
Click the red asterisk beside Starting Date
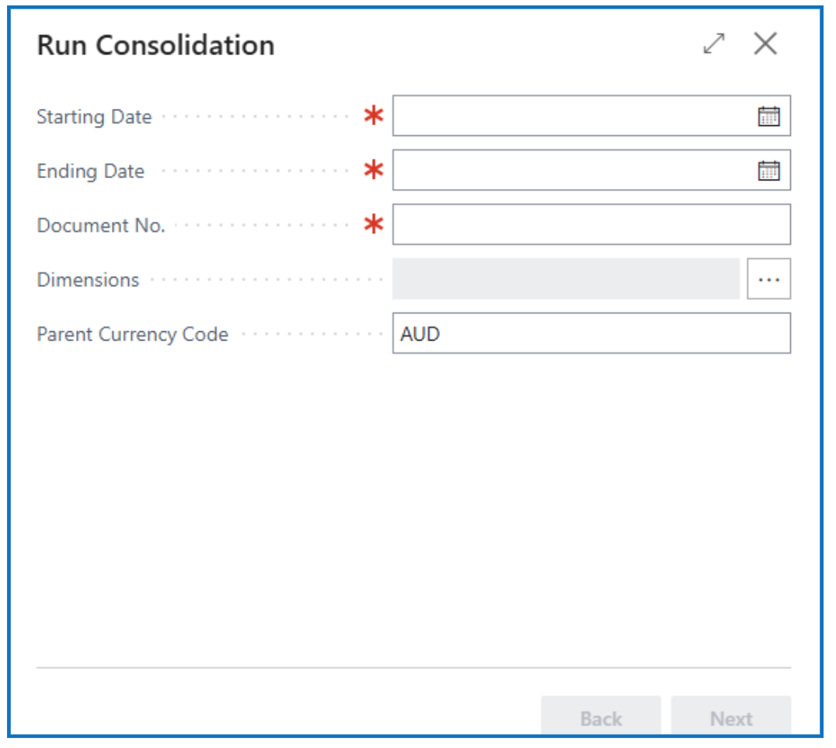pyautogui.click(x=374, y=117)
